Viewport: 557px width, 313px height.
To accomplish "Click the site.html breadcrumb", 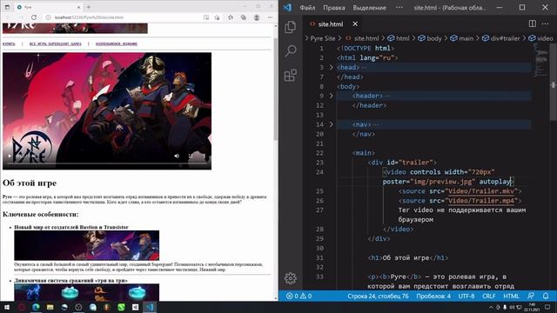I will pyautogui.click(x=362, y=38).
